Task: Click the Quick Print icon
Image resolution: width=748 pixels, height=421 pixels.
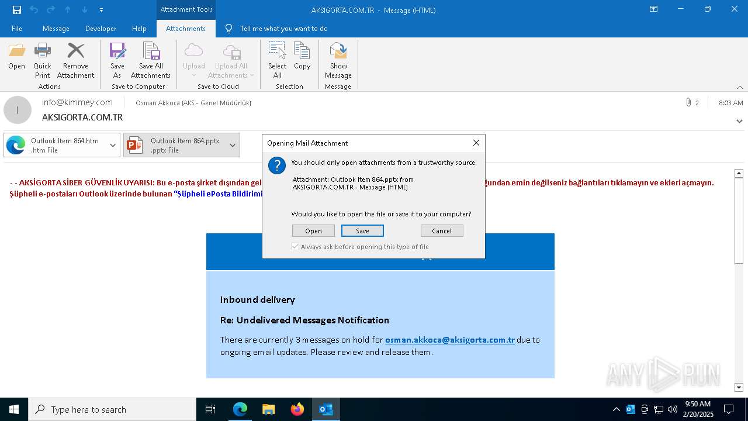Action: (x=42, y=60)
